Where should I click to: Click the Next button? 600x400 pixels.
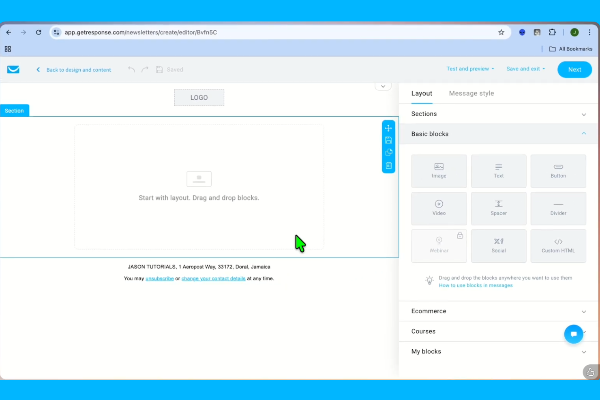(574, 69)
